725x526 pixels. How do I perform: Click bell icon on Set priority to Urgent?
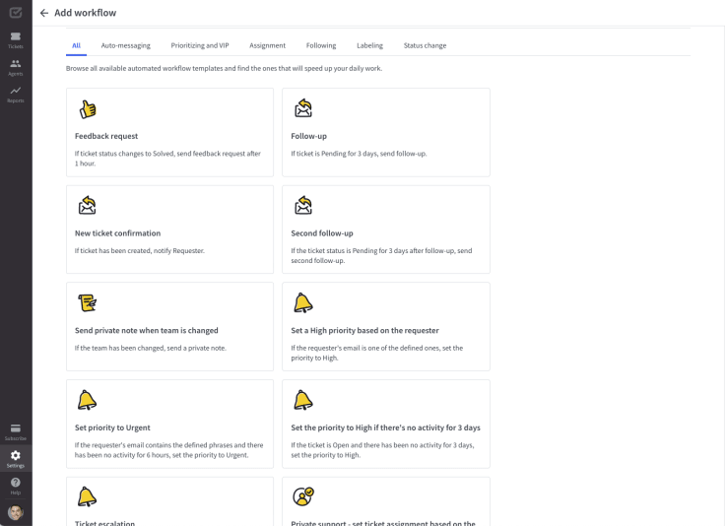coord(87,400)
